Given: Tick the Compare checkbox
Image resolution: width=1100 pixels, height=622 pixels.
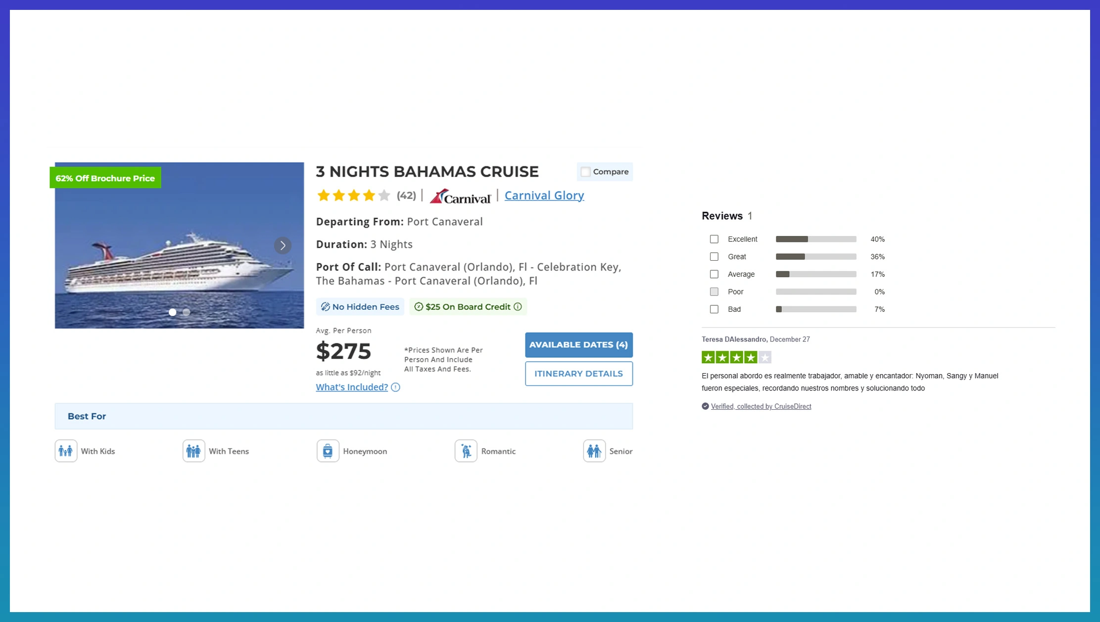Looking at the screenshot, I should tap(585, 172).
